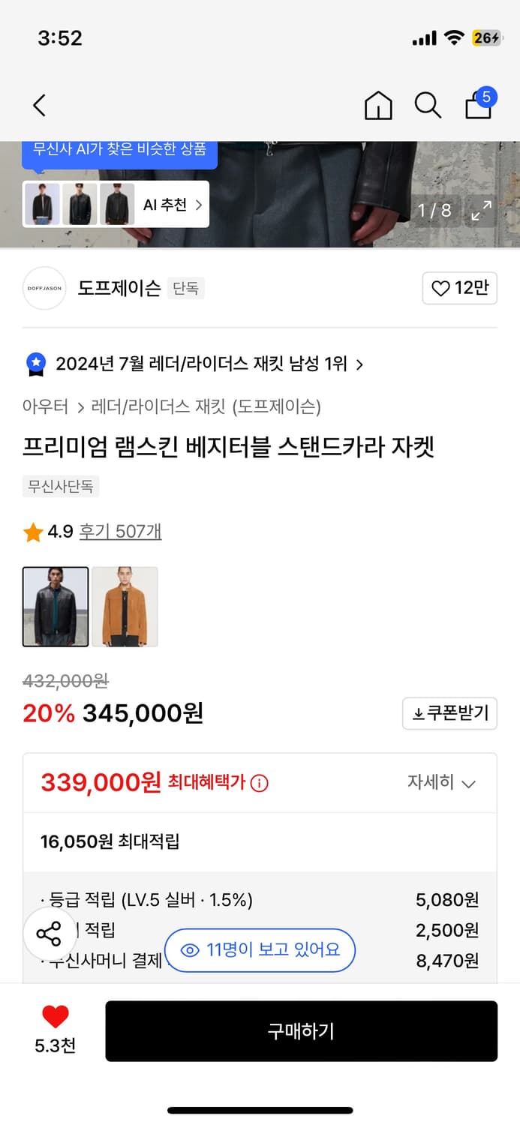Open AI 추천 similar products
The image size is (520, 1125).
(x=173, y=205)
